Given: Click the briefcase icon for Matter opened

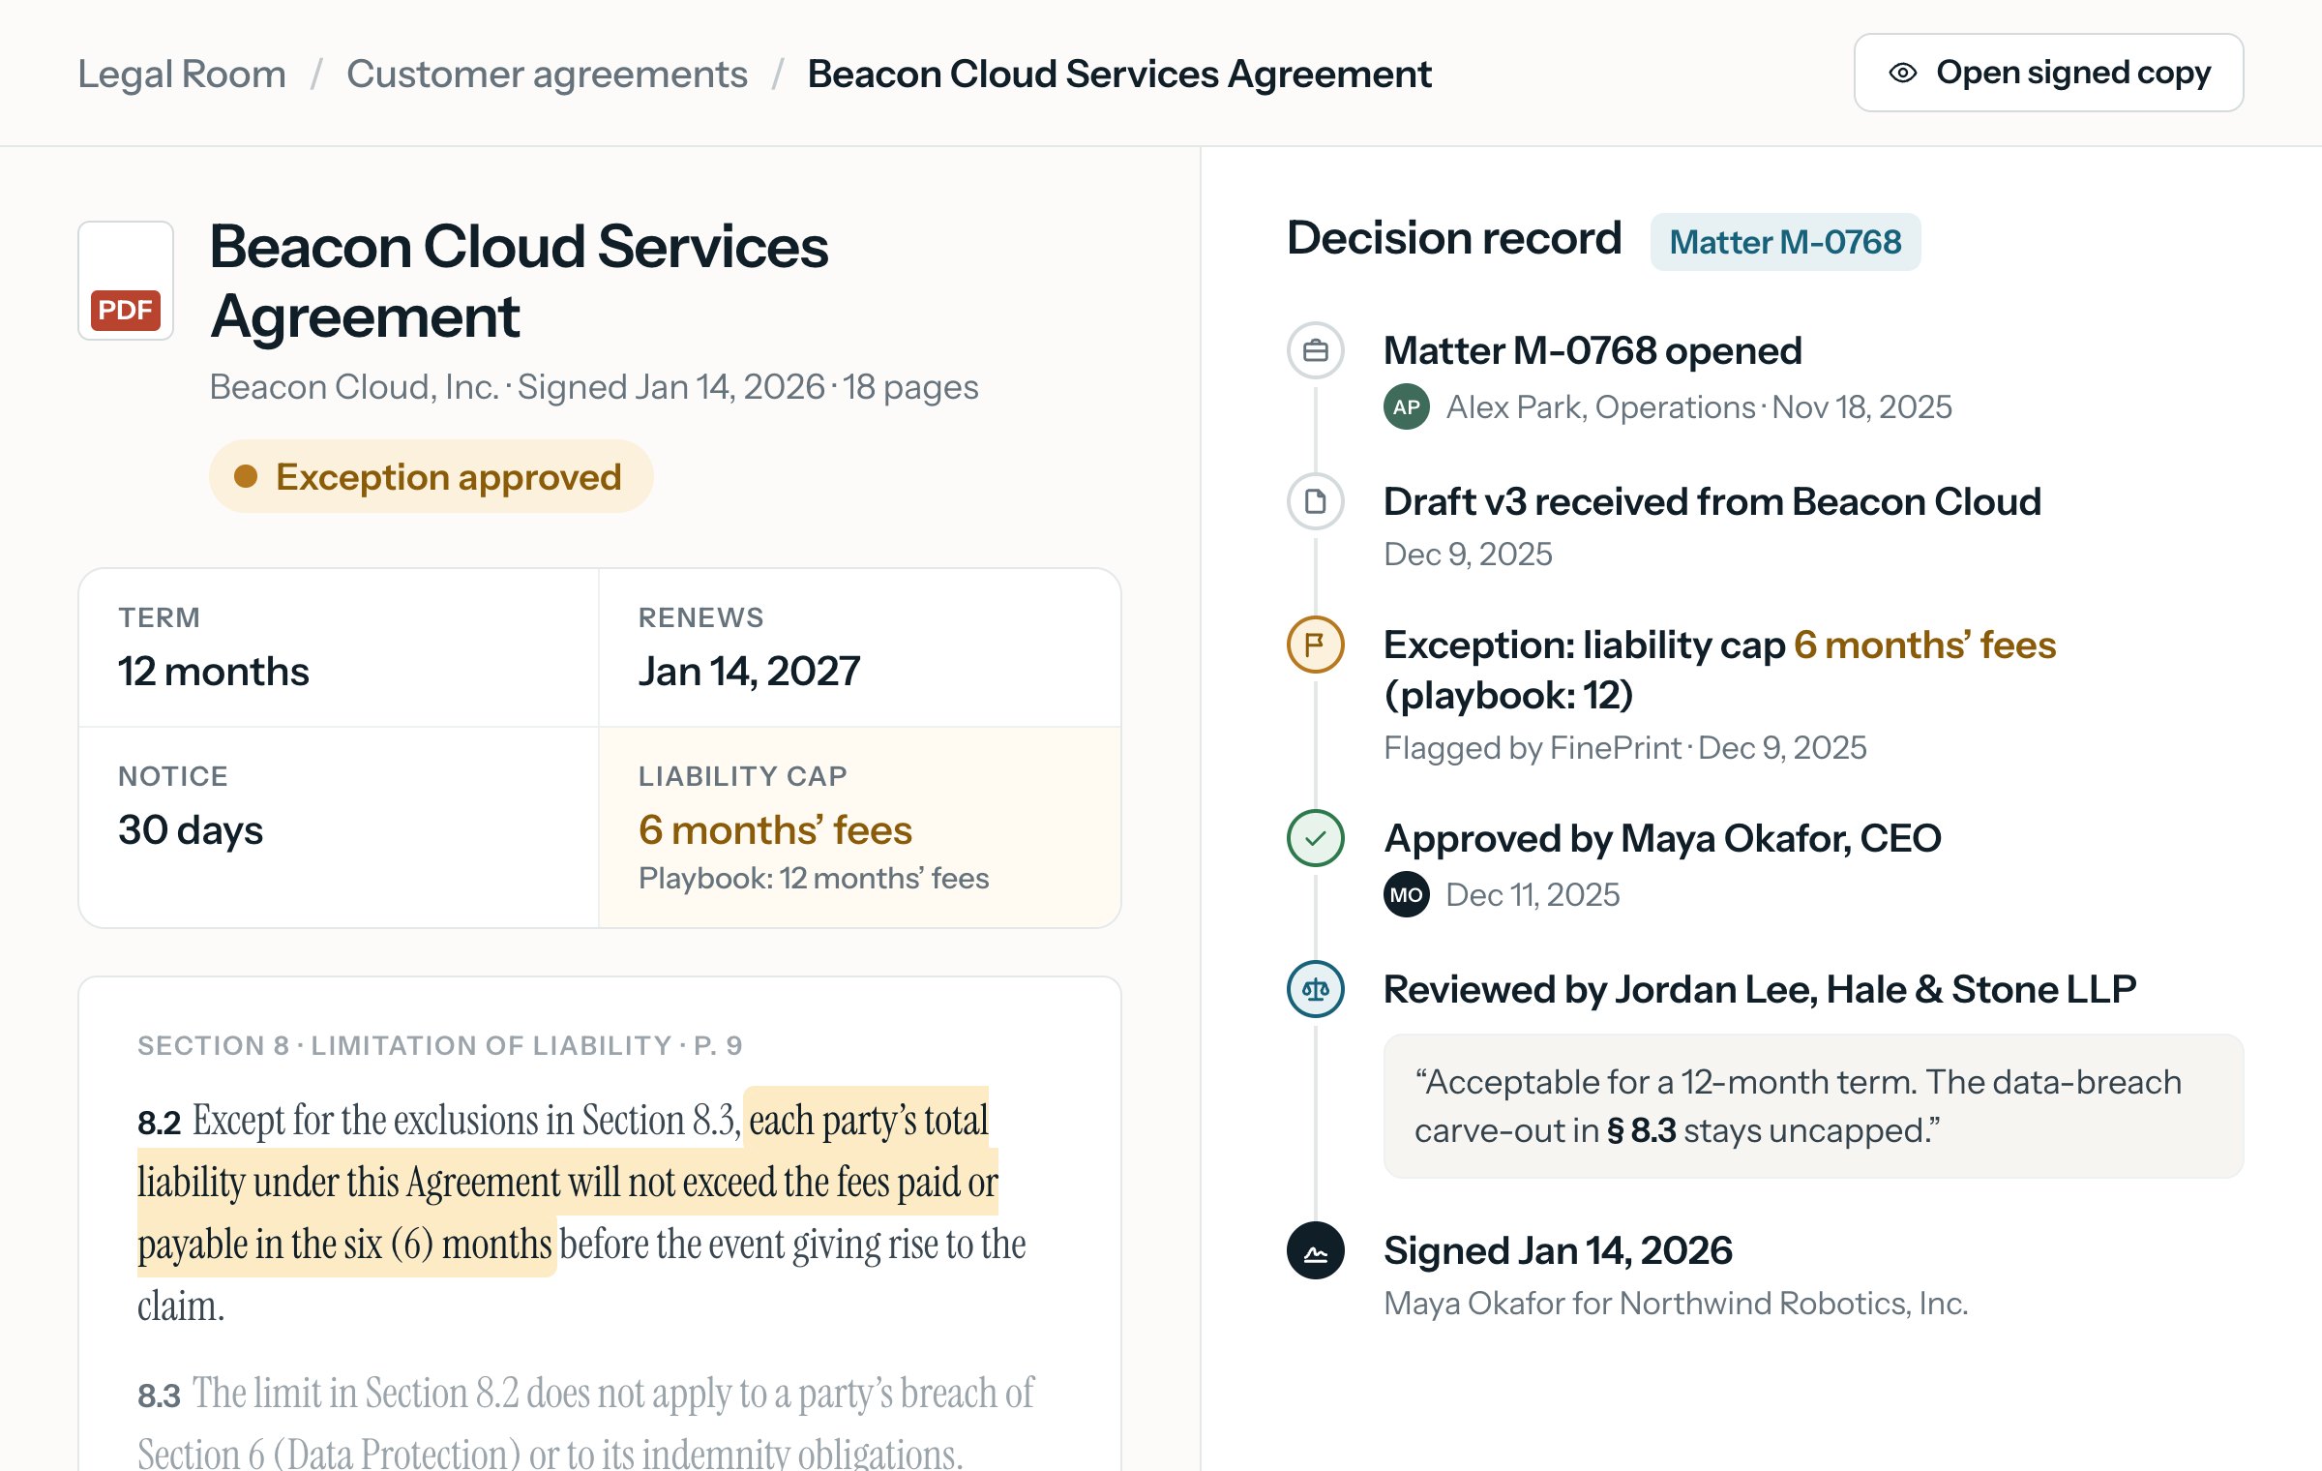Looking at the screenshot, I should (1316, 350).
